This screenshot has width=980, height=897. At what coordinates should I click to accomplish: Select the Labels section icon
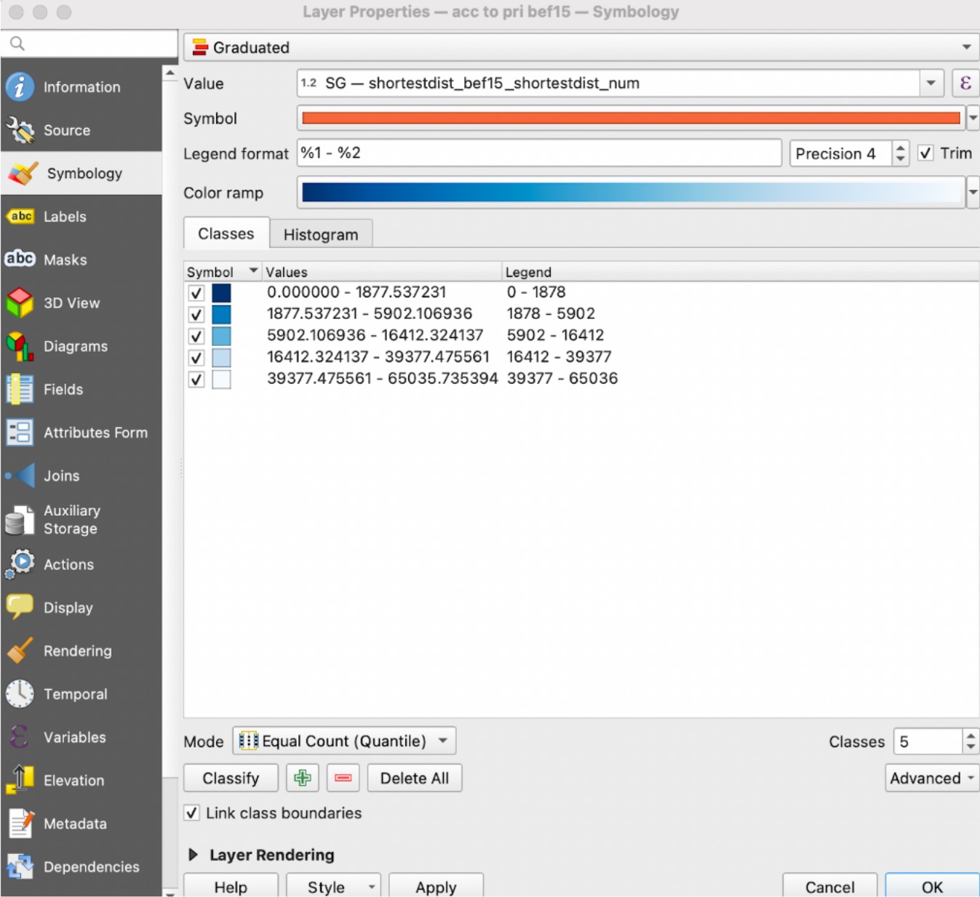pyautogui.click(x=20, y=217)
